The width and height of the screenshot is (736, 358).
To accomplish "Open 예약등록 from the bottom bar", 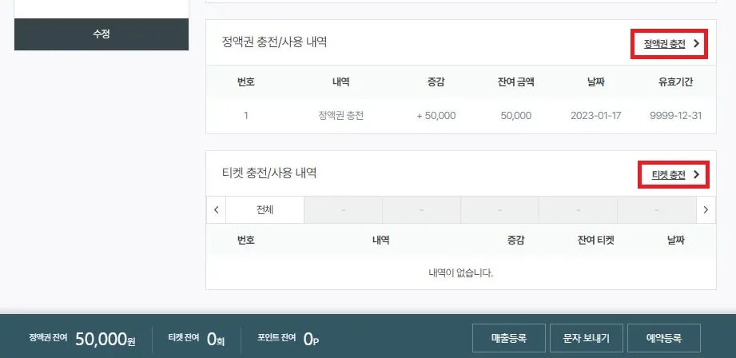I will [x=663, y=338].
